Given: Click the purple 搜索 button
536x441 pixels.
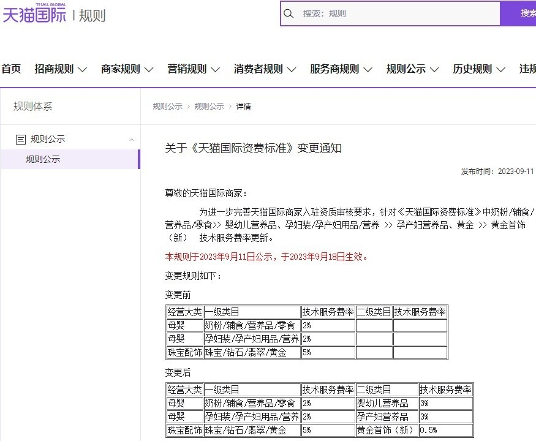Looking at the screenshot, I should (518, 13).
